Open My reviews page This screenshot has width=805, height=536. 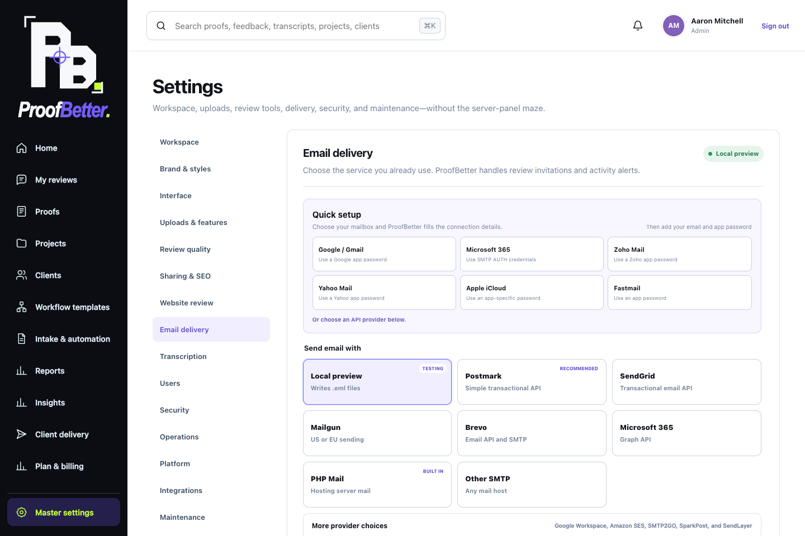[x=64, y=180]
